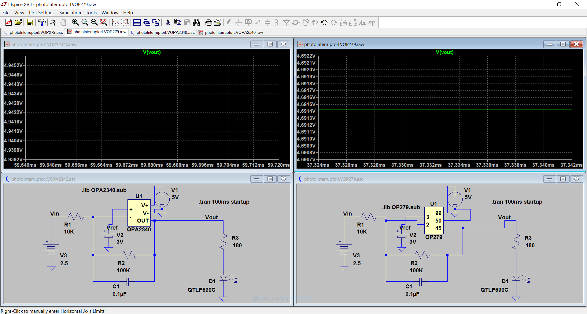
Task: Click the print icon
Action: (x=218, y=22)
